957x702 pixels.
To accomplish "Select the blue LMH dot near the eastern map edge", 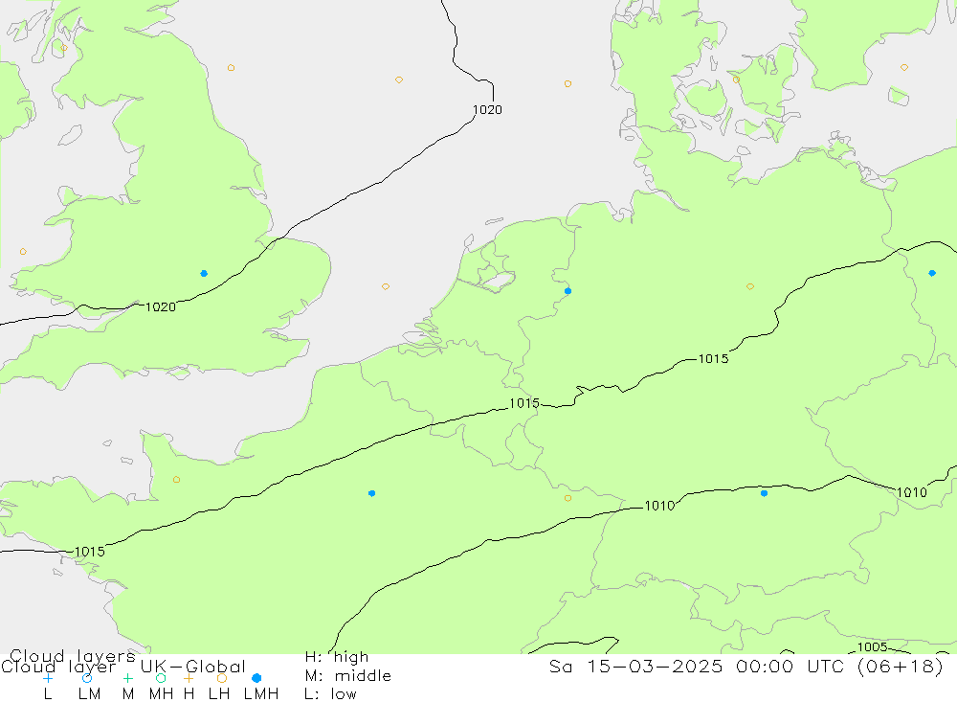I will pos(931,273).
